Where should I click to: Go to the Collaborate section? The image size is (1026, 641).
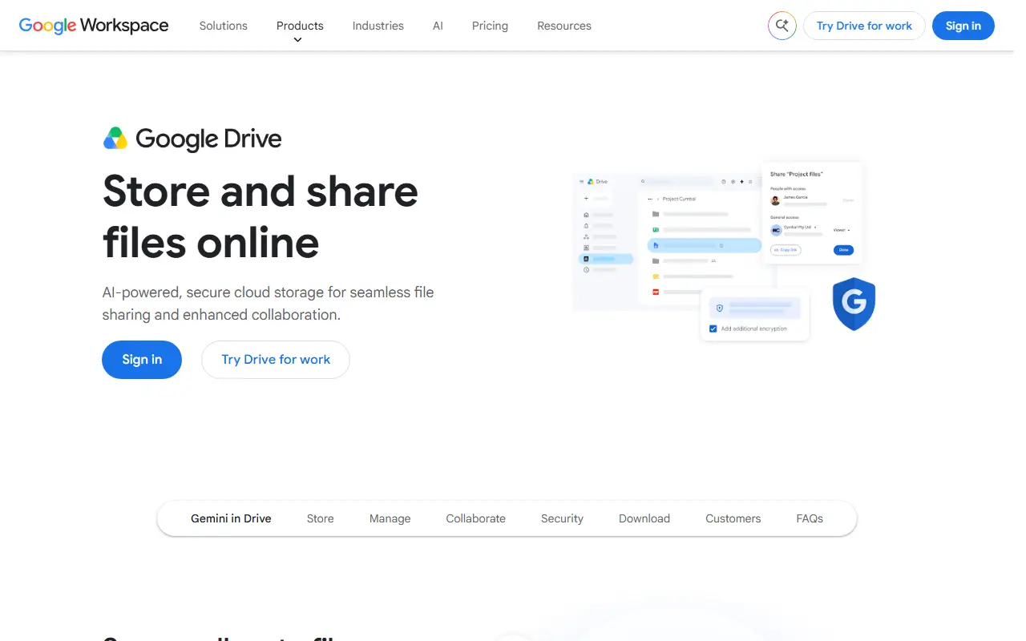(476, 518)
